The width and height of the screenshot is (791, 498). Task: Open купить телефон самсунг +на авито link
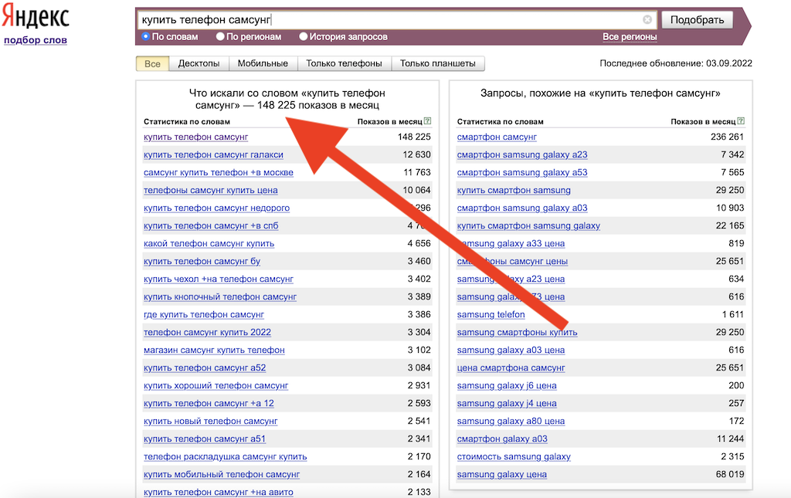point(219,492)
